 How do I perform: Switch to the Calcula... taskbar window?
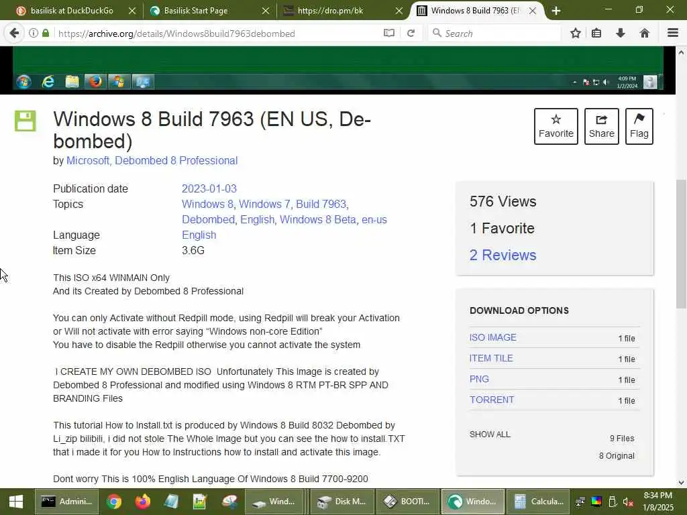pos(538,502)
